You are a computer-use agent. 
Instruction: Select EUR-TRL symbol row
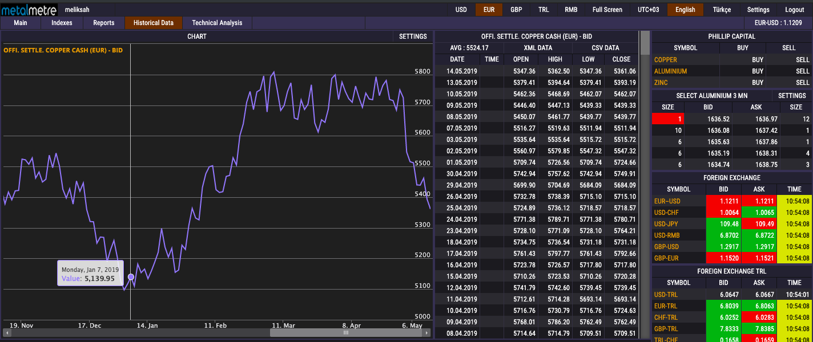[x=666, y=306]
